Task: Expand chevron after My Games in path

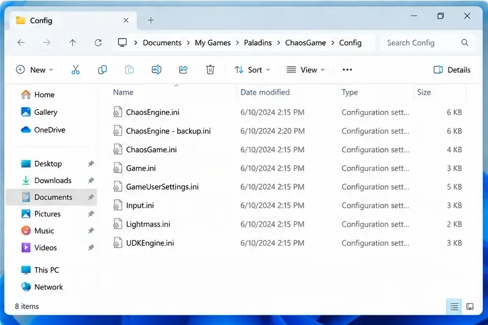Action: tap(238, 43)
